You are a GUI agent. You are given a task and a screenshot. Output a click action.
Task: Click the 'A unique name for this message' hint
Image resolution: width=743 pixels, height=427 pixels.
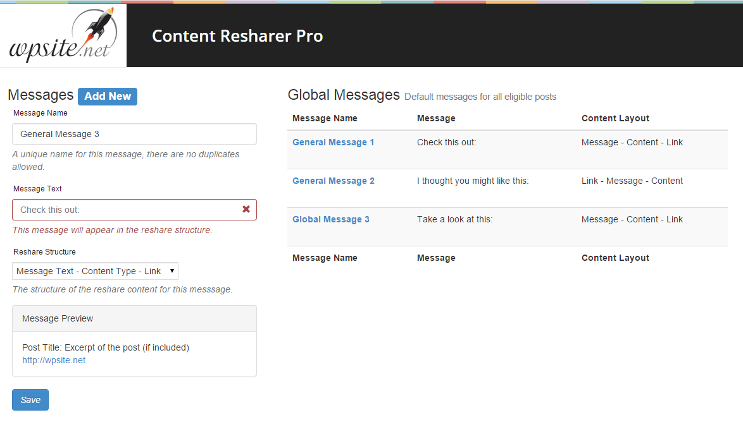(x=125, y=161)
